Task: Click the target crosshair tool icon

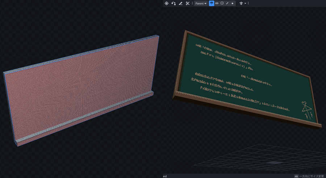Action: pos(167,3)
